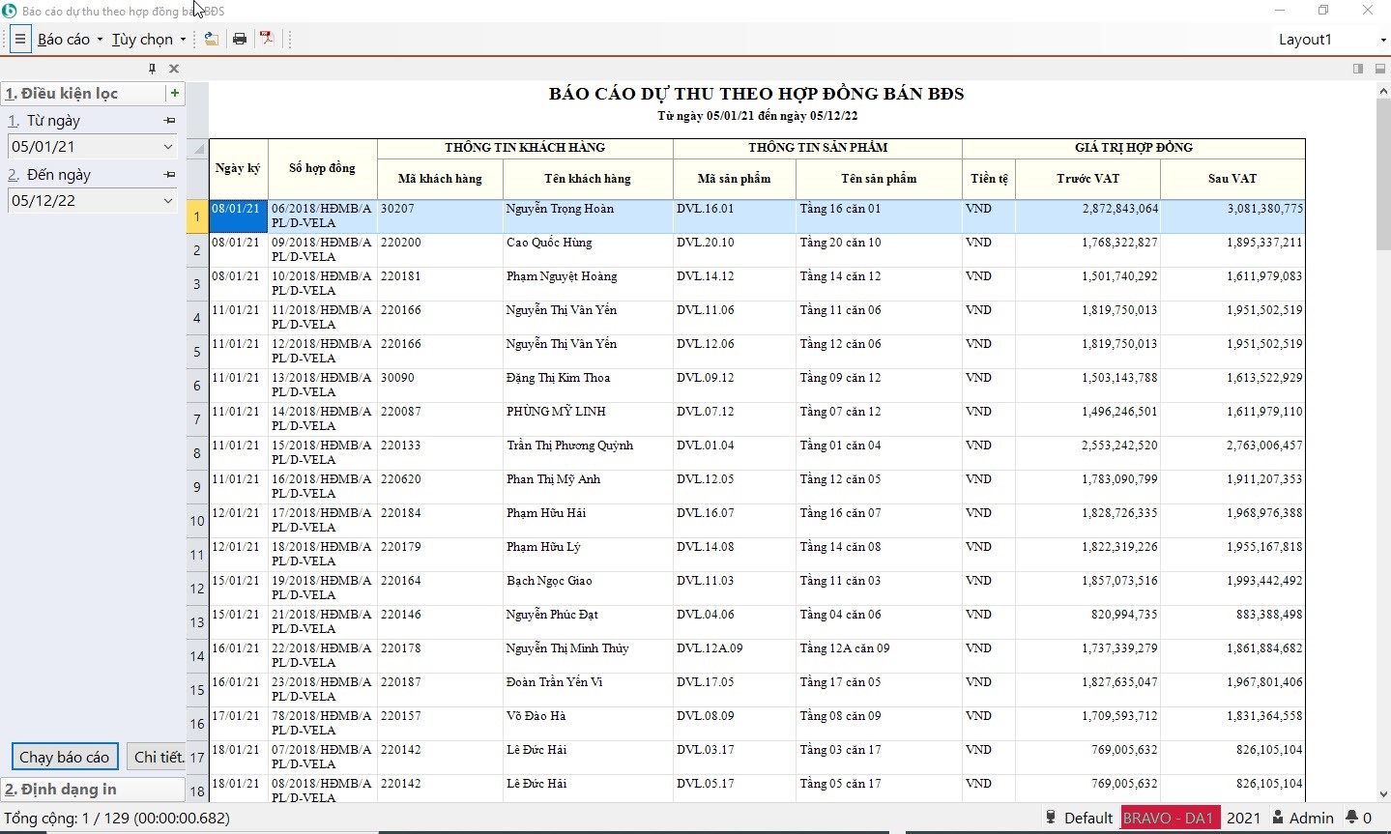Select row header number 5
1391x834 pixels.
(197, 352)
